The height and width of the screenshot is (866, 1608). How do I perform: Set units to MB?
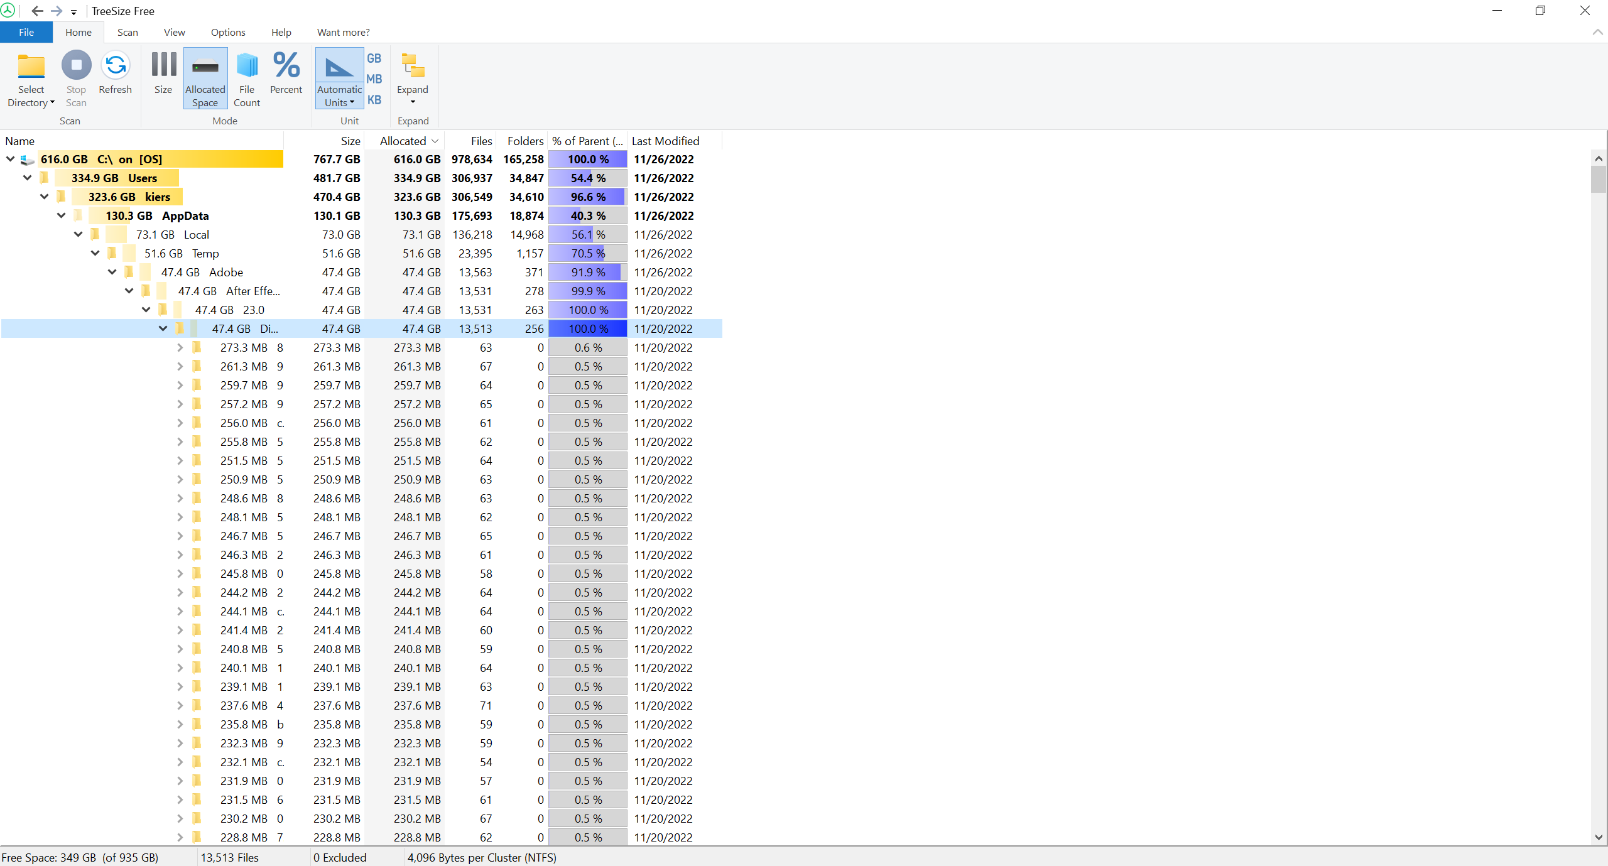point(374,78)
